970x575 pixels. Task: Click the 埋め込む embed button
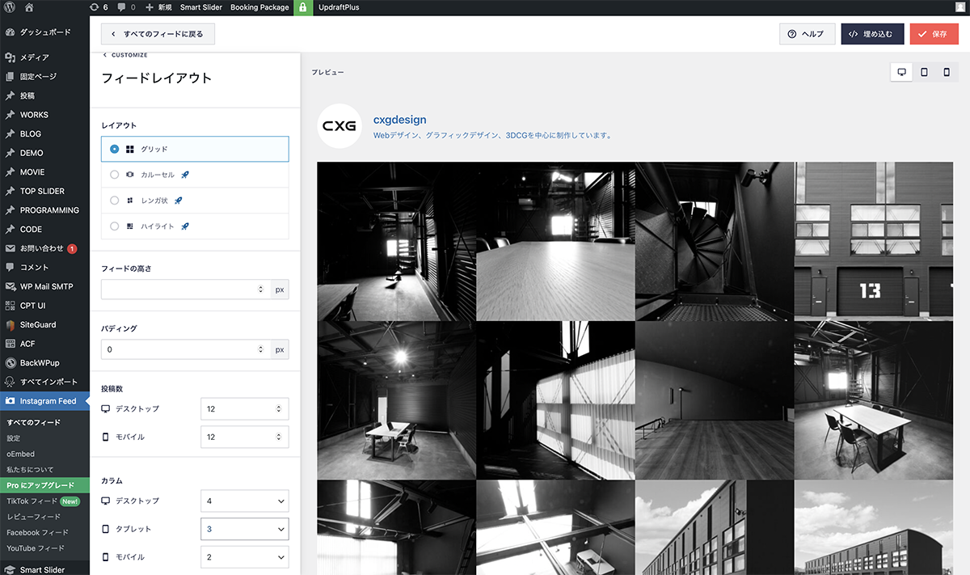[x=871, y=34]
